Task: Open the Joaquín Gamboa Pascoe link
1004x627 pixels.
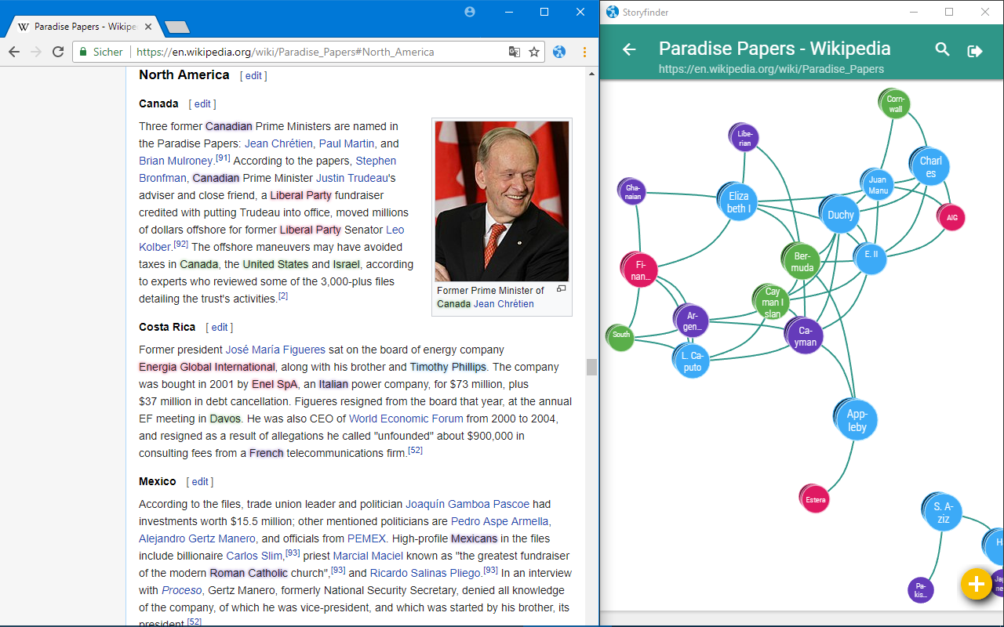Action: point(467,504)
